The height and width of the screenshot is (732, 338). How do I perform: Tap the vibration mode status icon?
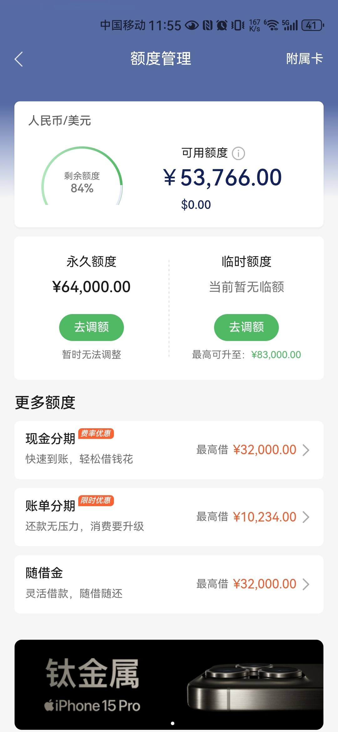point(238,25)
